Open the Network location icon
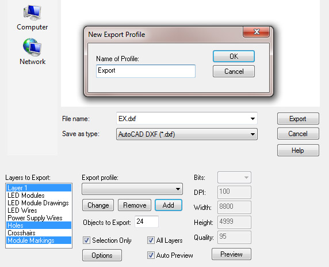 pyautogui.click(x=32, y=47)
